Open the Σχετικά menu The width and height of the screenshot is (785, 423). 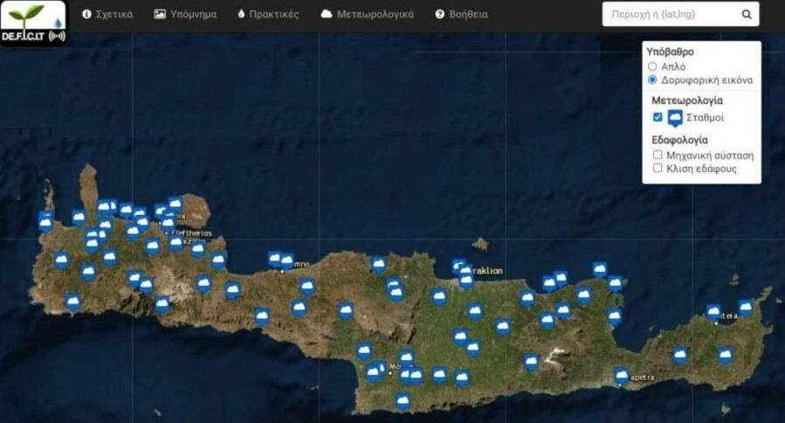coord(107,14)
